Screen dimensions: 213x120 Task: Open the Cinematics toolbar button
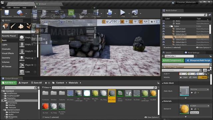[x=96, y=14]
